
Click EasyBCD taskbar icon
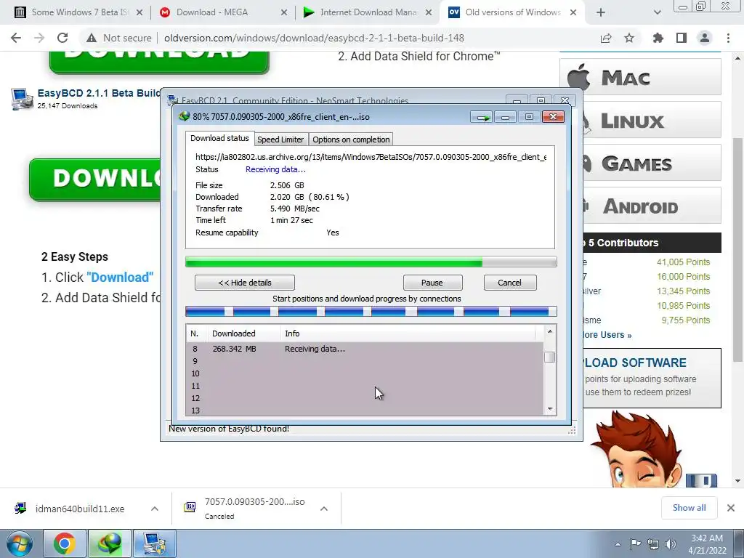154,543
